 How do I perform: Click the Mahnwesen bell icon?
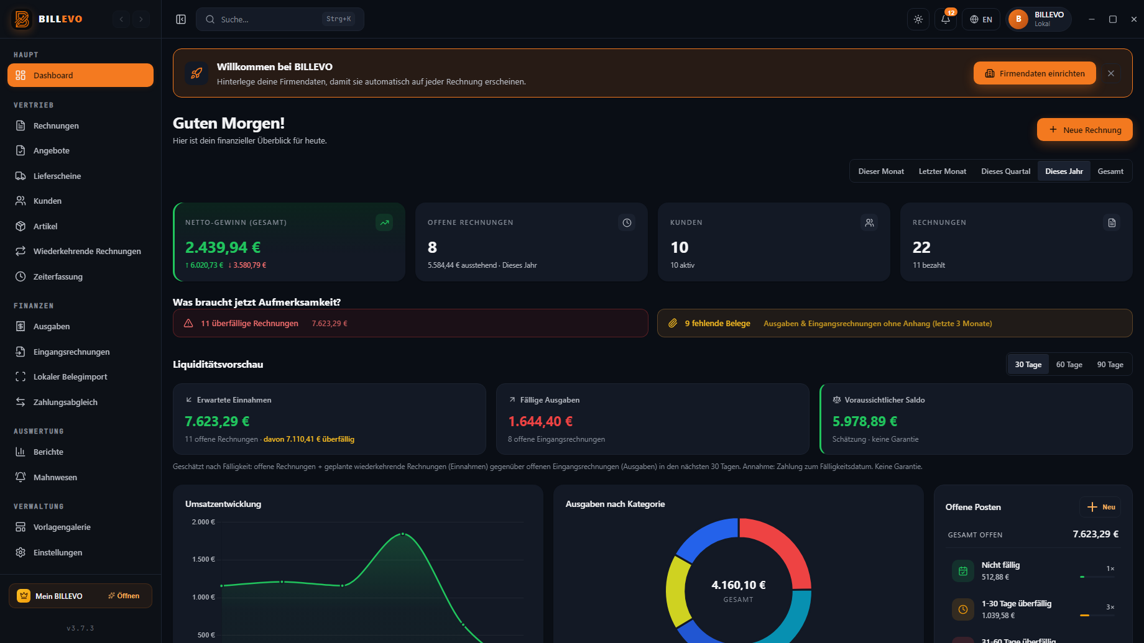pyautogui.click(x=21, y=477)
